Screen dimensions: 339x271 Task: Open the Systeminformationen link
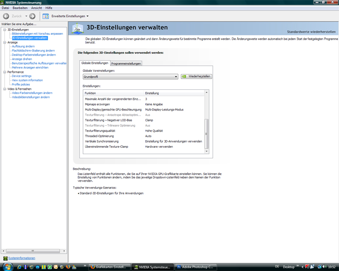pyautogui.click(x=22, y=258)
